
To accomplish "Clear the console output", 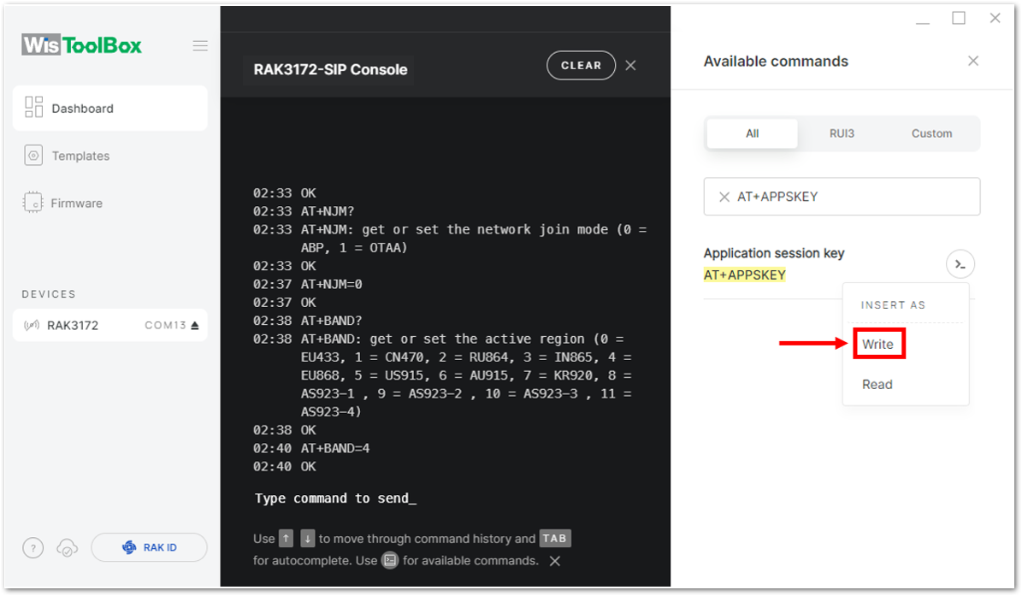I will 581,65.
